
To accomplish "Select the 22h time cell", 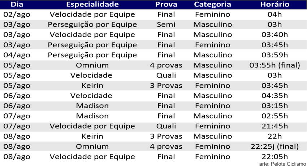I will click(274, 136).
